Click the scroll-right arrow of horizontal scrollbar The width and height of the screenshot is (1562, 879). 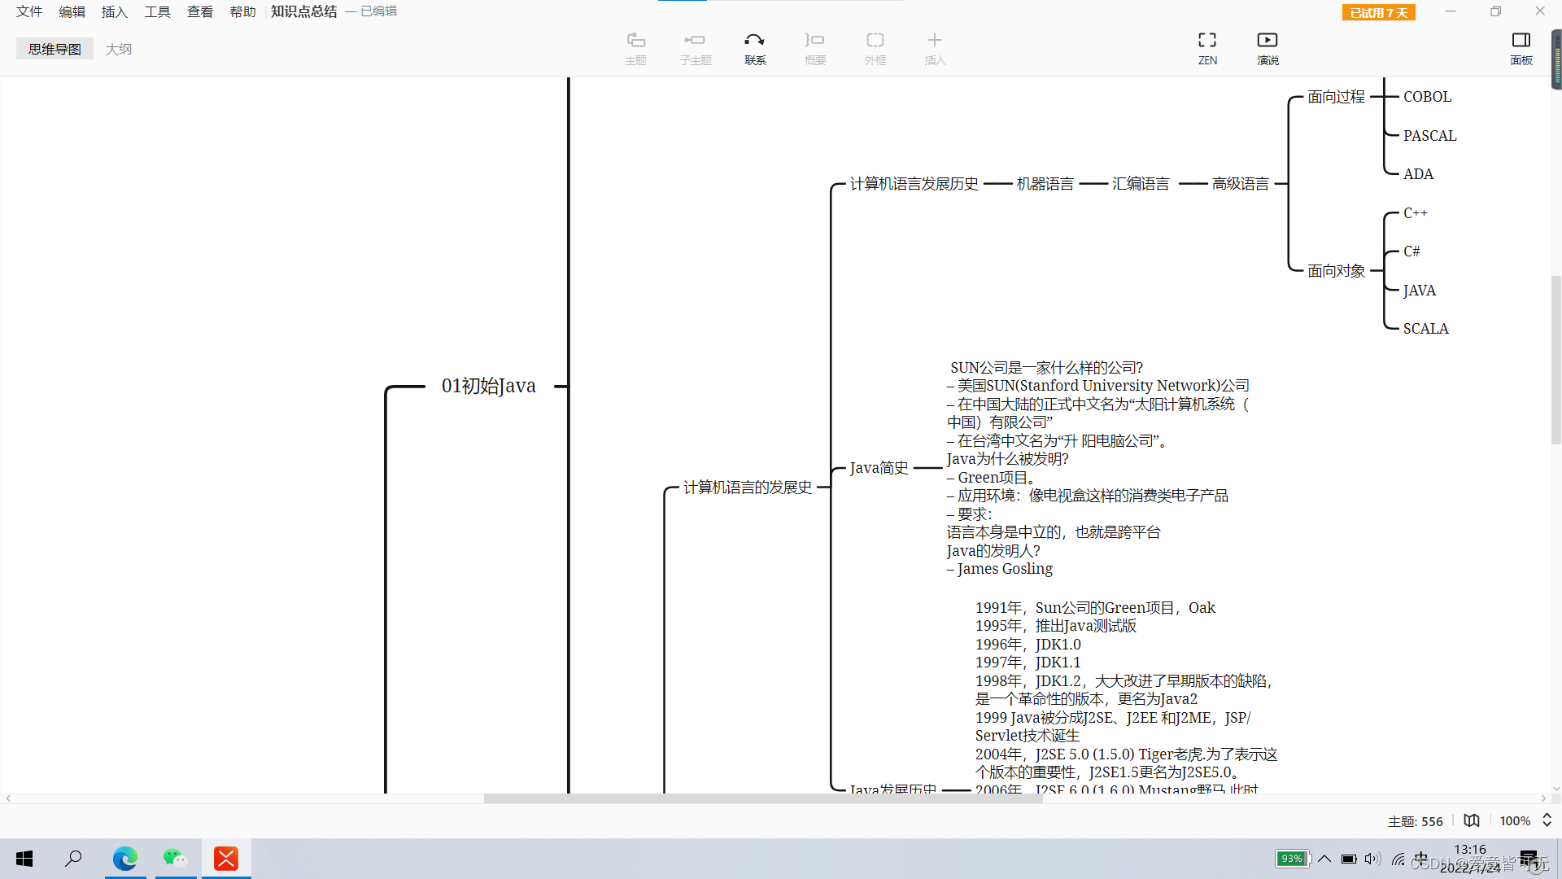coord(1543,798)
